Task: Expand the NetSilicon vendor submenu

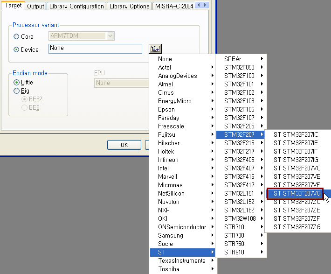Action: (x=182, y=193)
